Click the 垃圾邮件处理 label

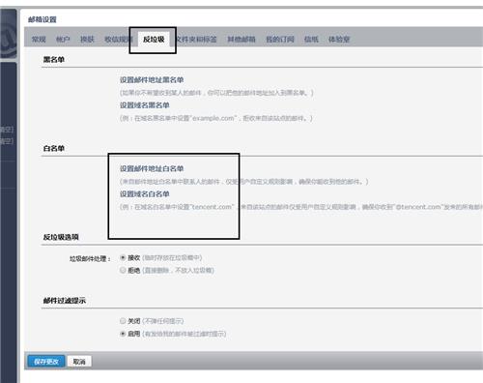tap(90, 258)
